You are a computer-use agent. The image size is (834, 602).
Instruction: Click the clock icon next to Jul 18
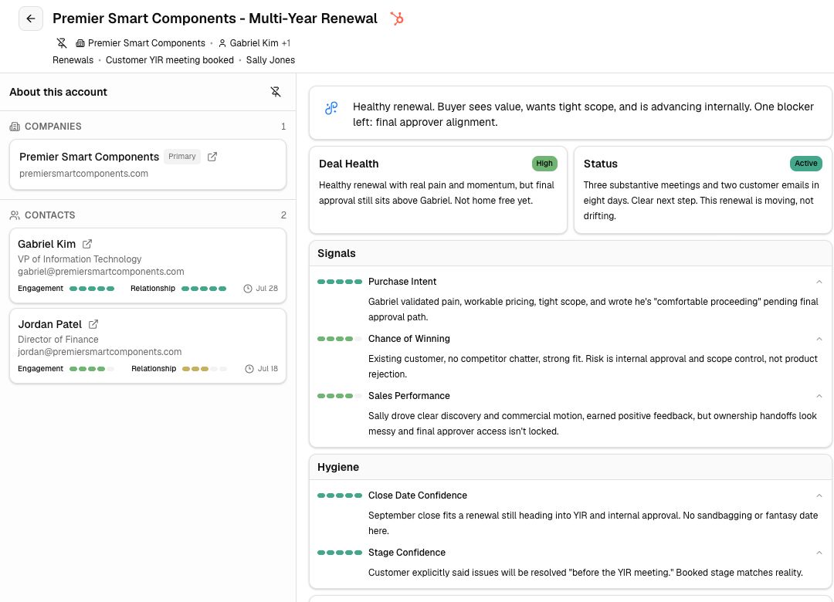(x=249, y=369)
